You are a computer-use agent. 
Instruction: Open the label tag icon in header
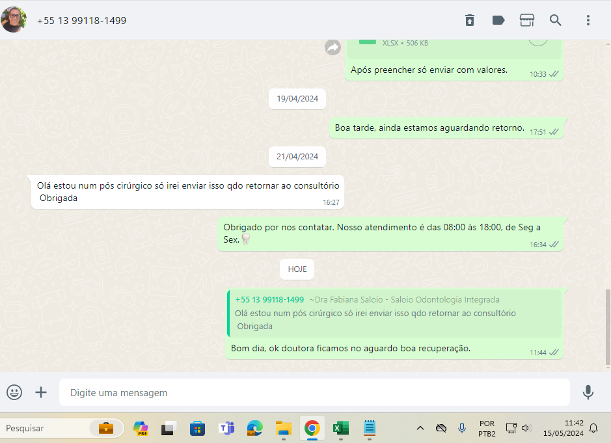click(x=498, y=20)
